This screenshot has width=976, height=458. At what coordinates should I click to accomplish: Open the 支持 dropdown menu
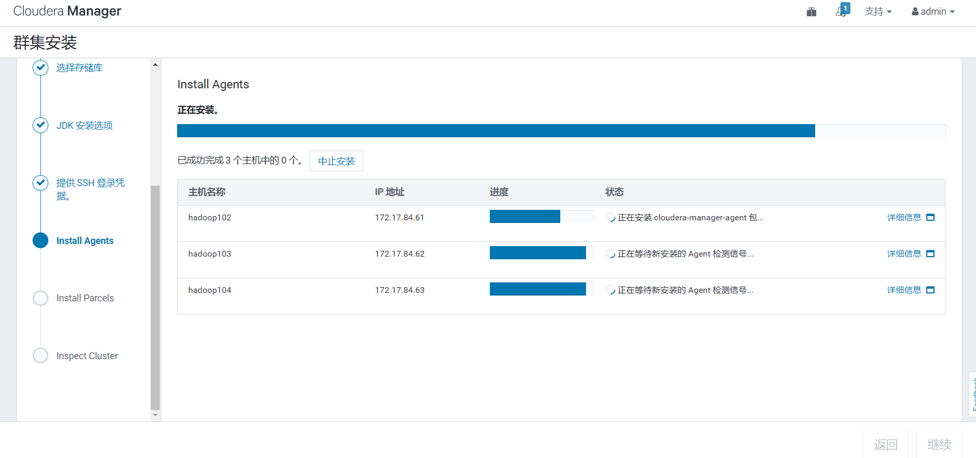coord(878,12)
